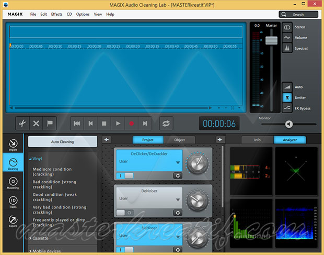Open the Effects menu
This screenshot has width=324, height=255.
tap(56, 14)
